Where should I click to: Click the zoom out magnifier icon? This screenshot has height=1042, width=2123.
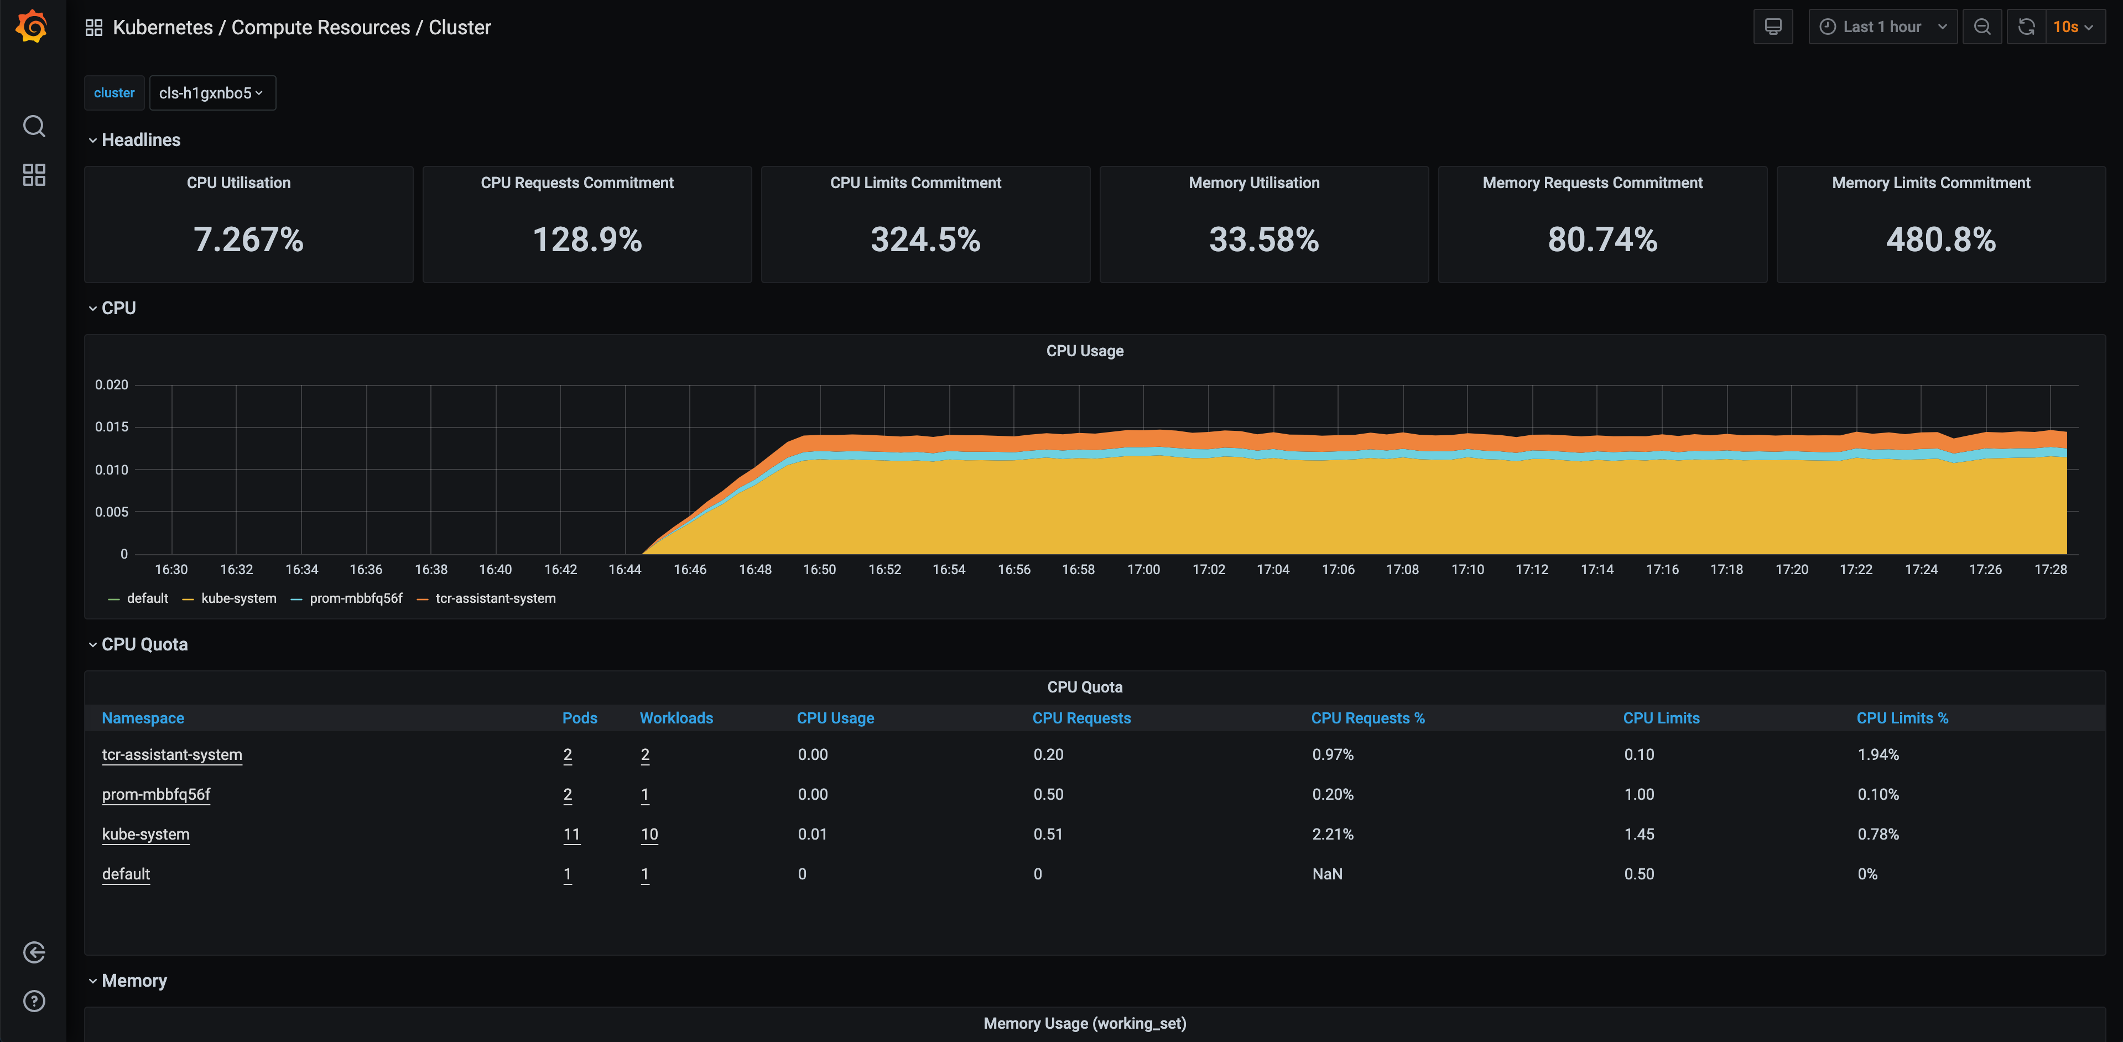click(x=1982, y=25)
